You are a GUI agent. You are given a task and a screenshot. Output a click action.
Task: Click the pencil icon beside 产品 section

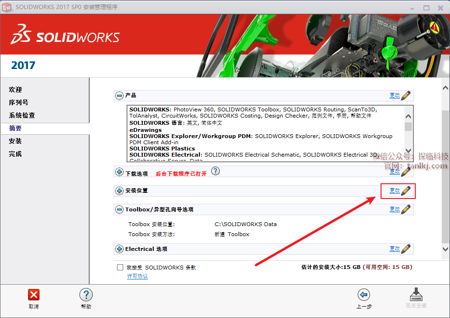(406, 96)
